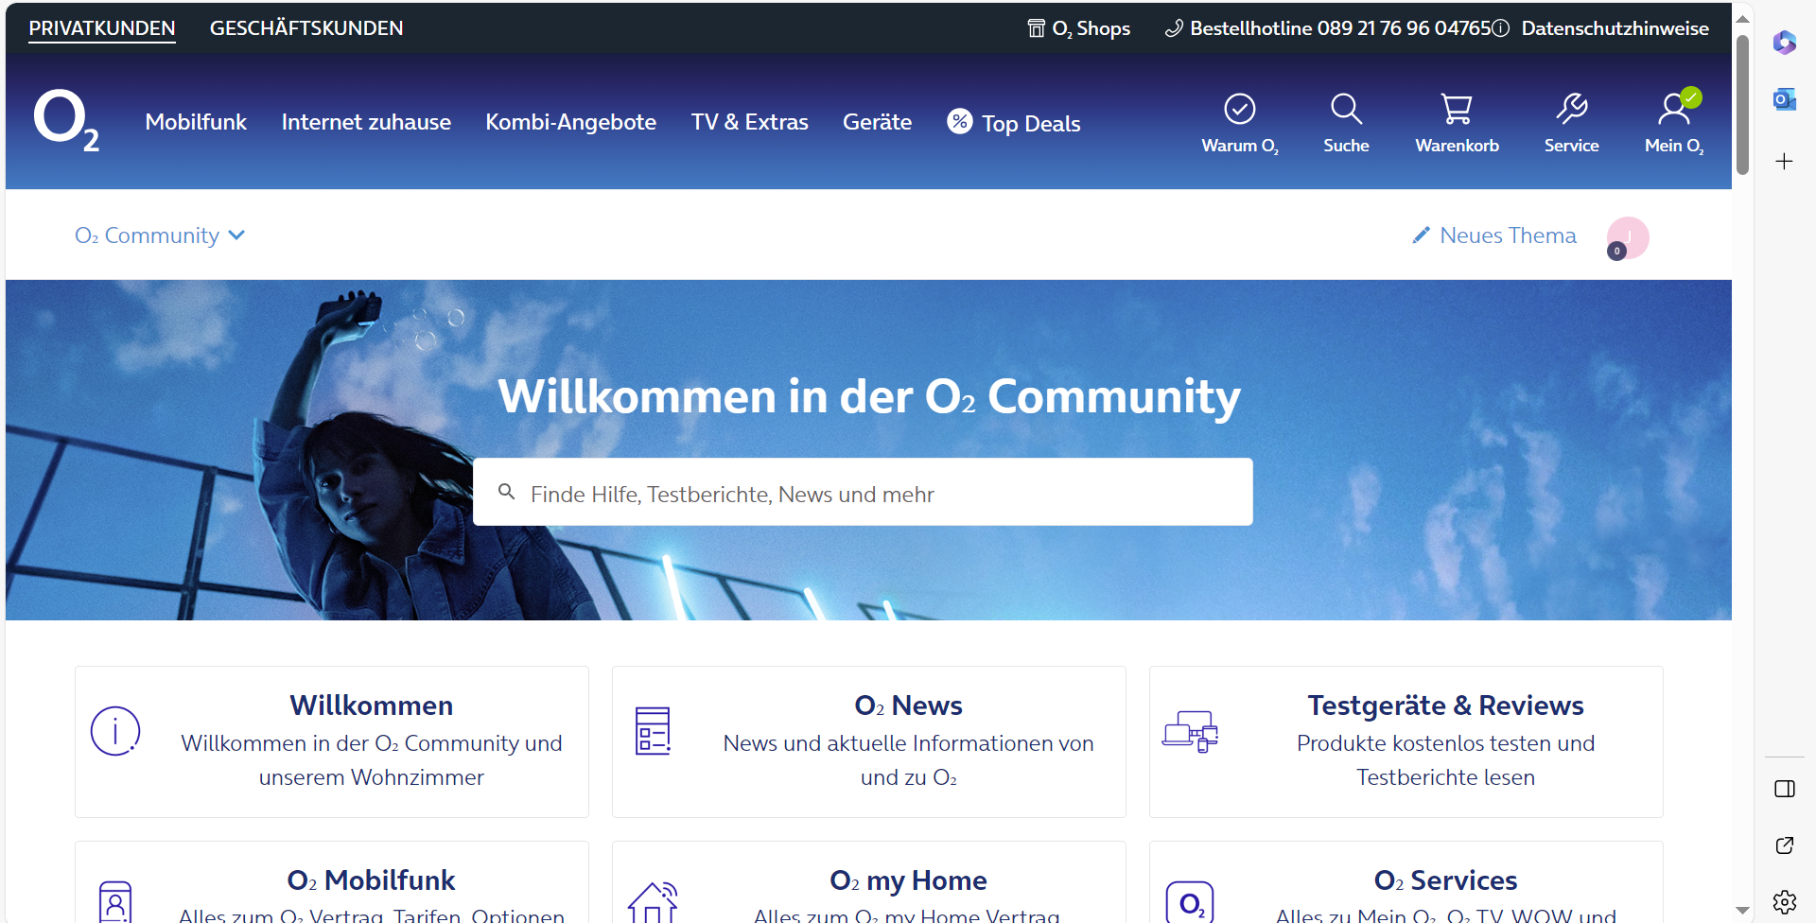Image resolution: width=1816 pixels, height=923 pixels.
Task: Select the PRIVATKUNDEN tab
Action: tap(102, 28)
